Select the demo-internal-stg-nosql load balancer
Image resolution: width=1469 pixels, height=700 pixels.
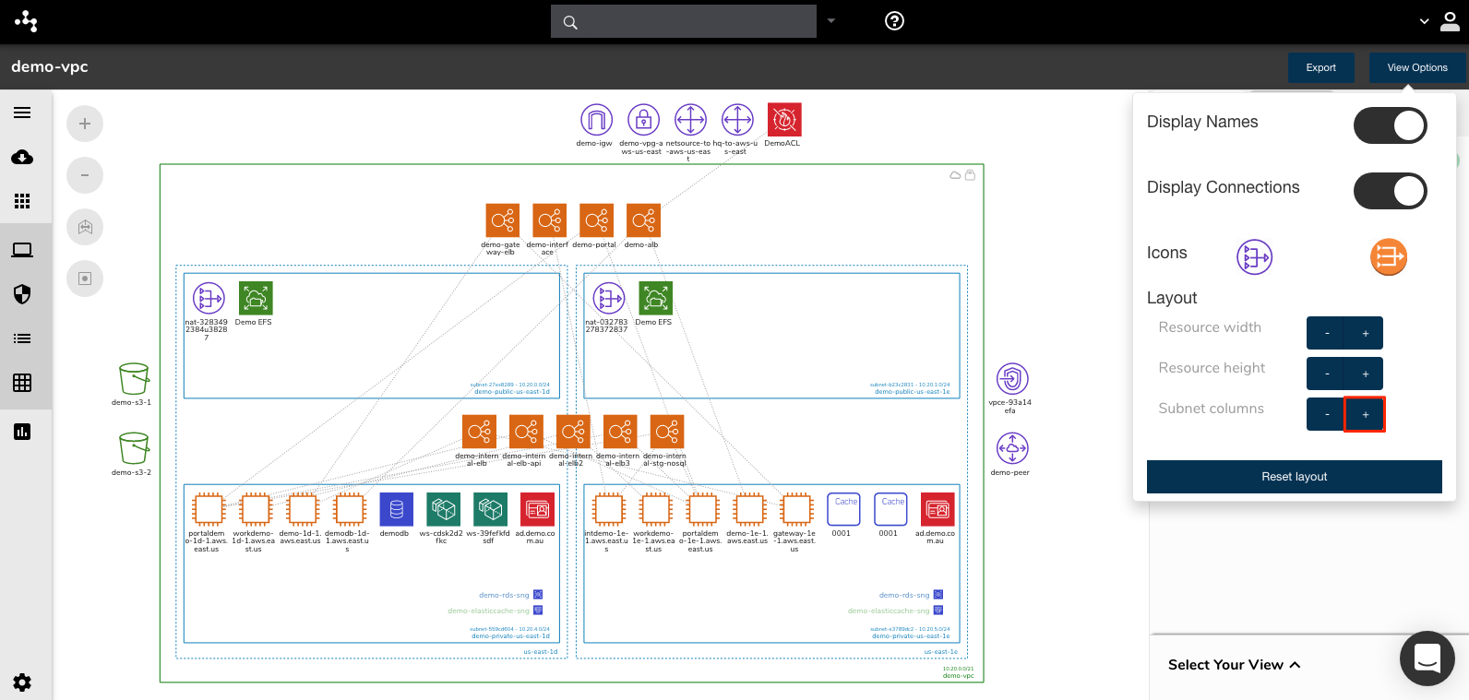pyautogui.click(x=667, y=432)
